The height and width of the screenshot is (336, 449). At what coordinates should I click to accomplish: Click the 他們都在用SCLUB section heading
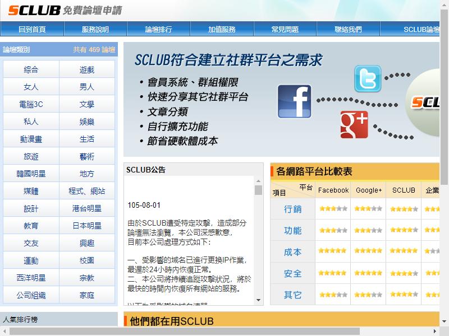(172, 321)
